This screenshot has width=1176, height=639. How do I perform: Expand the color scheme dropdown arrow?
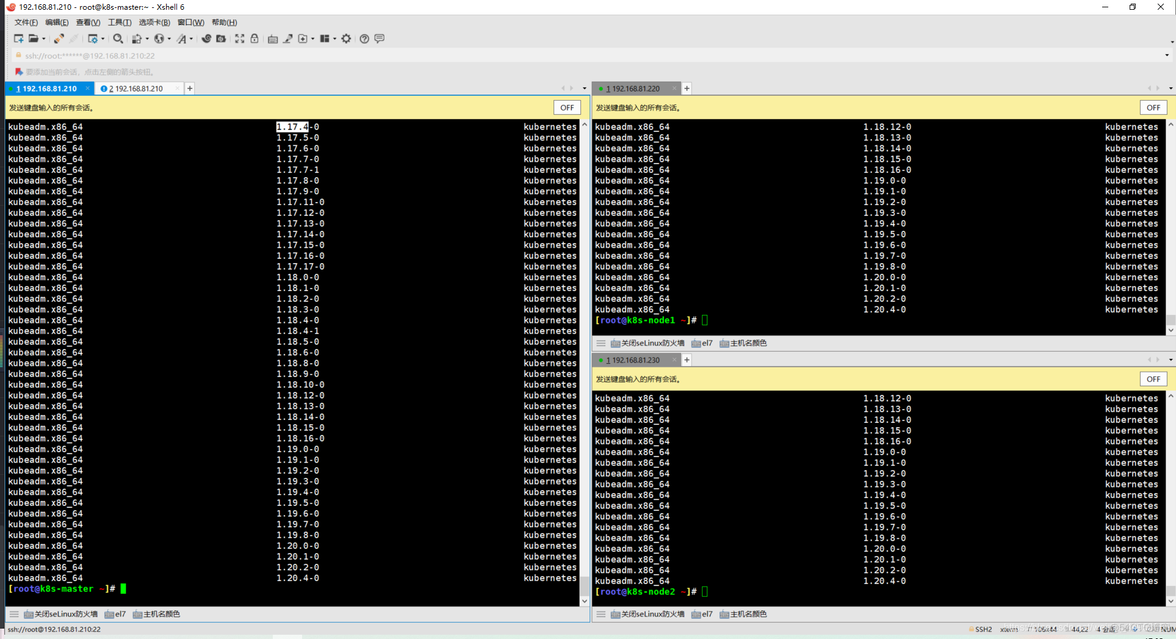(147, 39)
